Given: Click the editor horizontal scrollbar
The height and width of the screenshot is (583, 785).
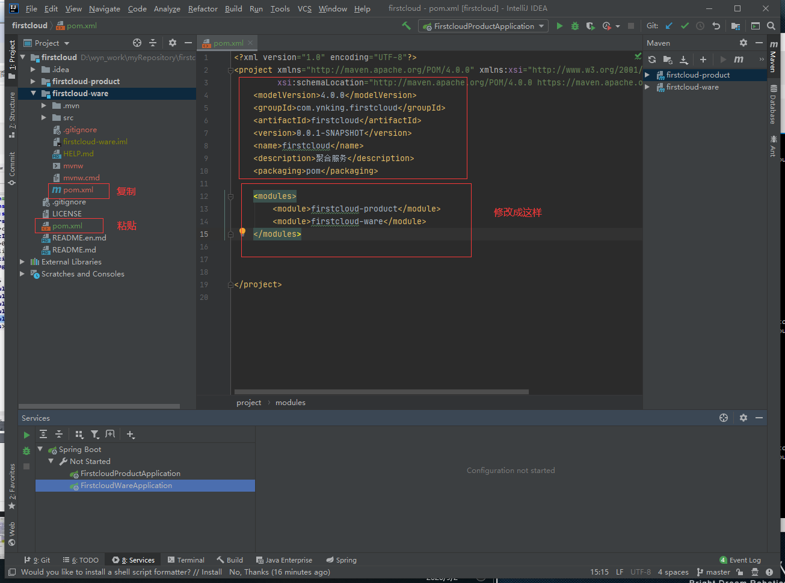Looking at the screenshot, I should click(381, 391).
